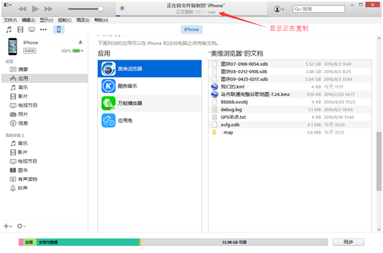
Task: Open 图书 in the sidebar
Action: (45, 170)
